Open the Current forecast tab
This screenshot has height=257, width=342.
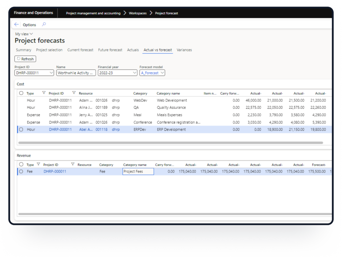pyautogui.click(x=80, y=50)
